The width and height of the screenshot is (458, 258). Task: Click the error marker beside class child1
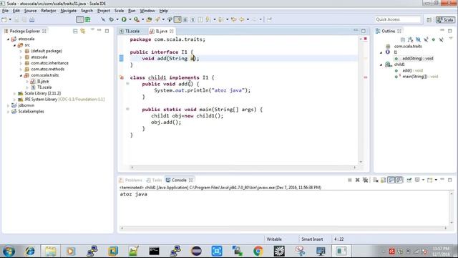(x=122, y=77)
